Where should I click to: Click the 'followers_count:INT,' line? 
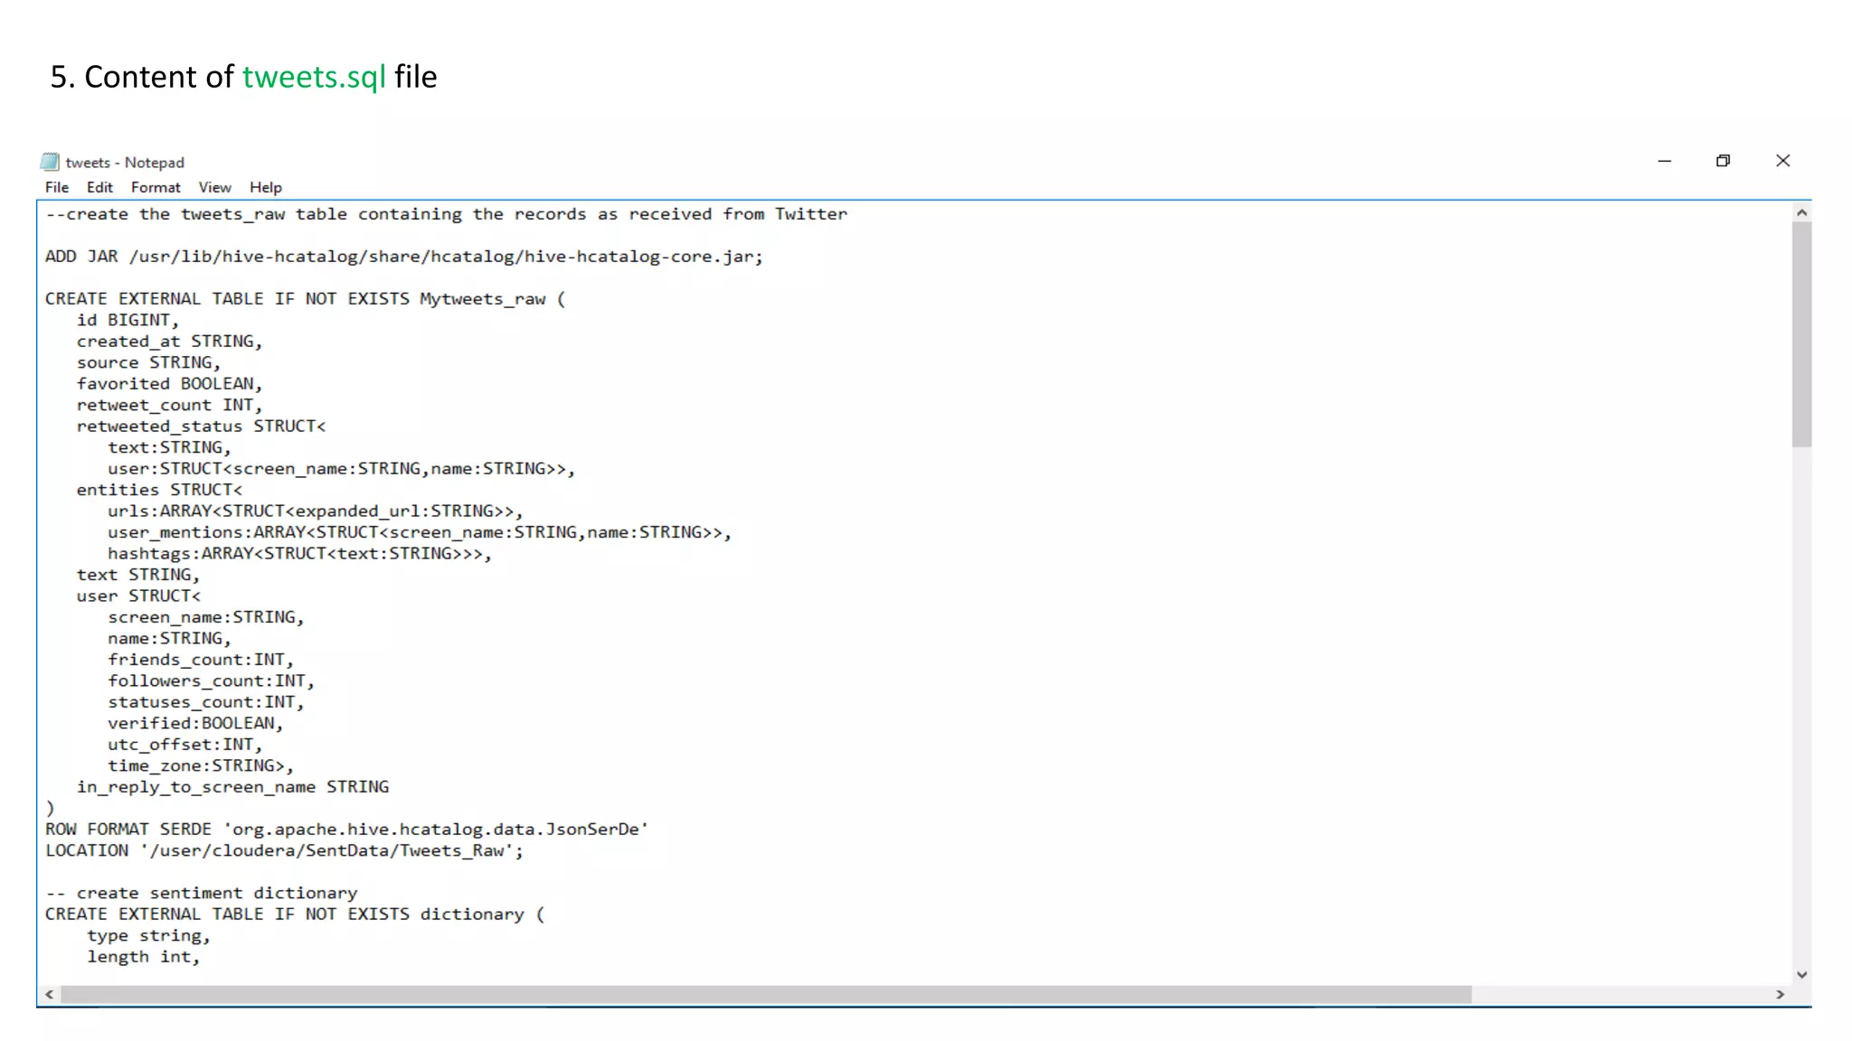point(211,681)
